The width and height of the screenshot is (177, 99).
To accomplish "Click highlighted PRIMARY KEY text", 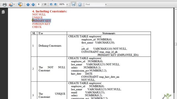I will click(42, 21).
